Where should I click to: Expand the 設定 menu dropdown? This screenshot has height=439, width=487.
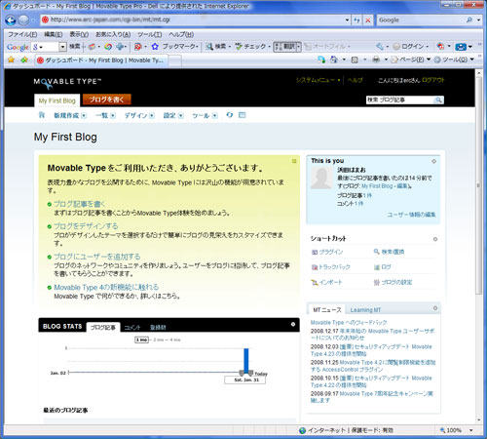[x=181, y=115]
